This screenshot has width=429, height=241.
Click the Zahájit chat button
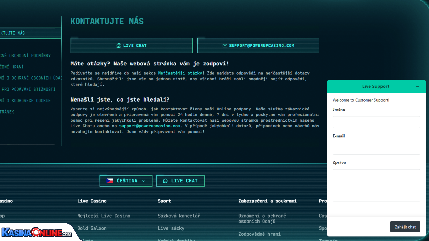click(405, 227)
